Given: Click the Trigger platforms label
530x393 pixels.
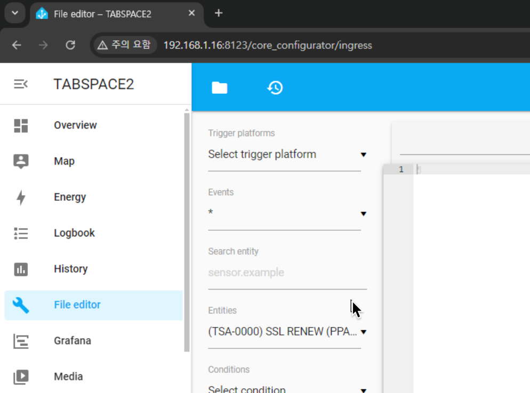Looking at the screenshot, I should click(242, 133).
